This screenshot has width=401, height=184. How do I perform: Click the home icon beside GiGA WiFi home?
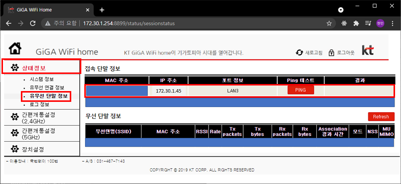tap(15, 48)
